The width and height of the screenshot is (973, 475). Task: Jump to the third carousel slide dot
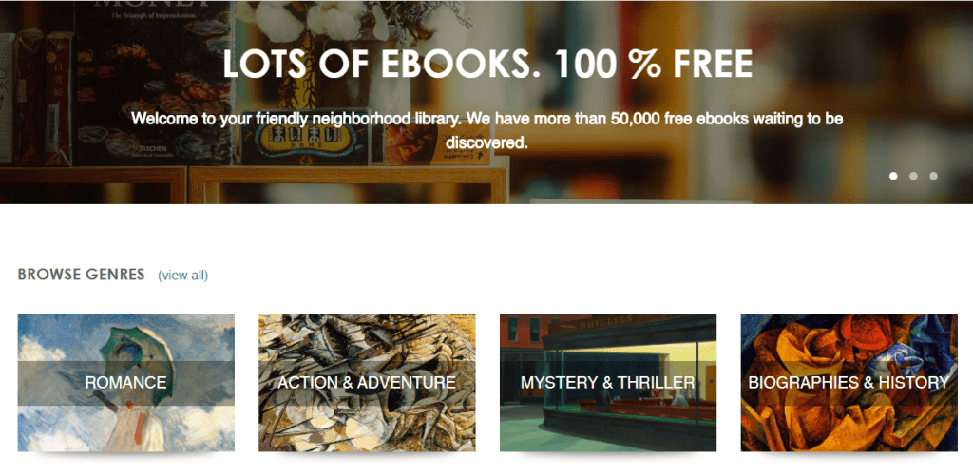click(933, 176)
